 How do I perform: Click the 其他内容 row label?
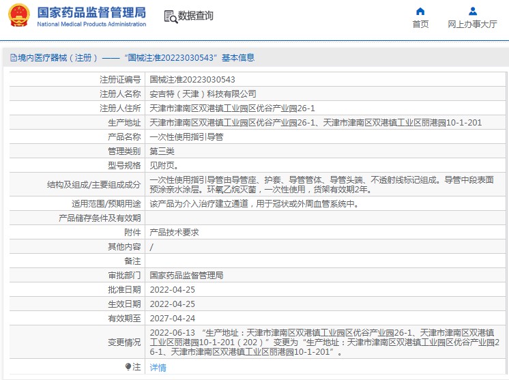click(x=124, y=247)
